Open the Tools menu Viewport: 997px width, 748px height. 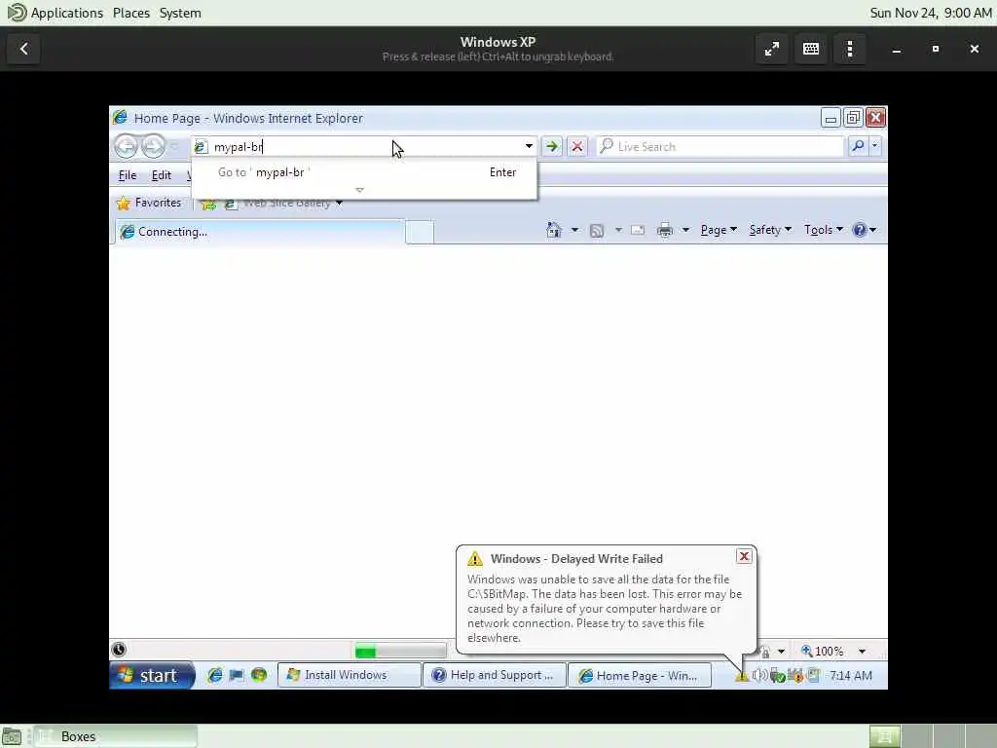point(824,230)
